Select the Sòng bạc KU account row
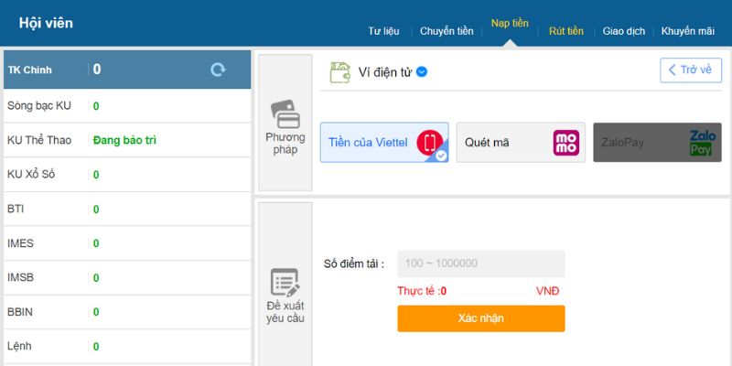The height and width of the screenshot is (366, 732). (x=126, y=106)
